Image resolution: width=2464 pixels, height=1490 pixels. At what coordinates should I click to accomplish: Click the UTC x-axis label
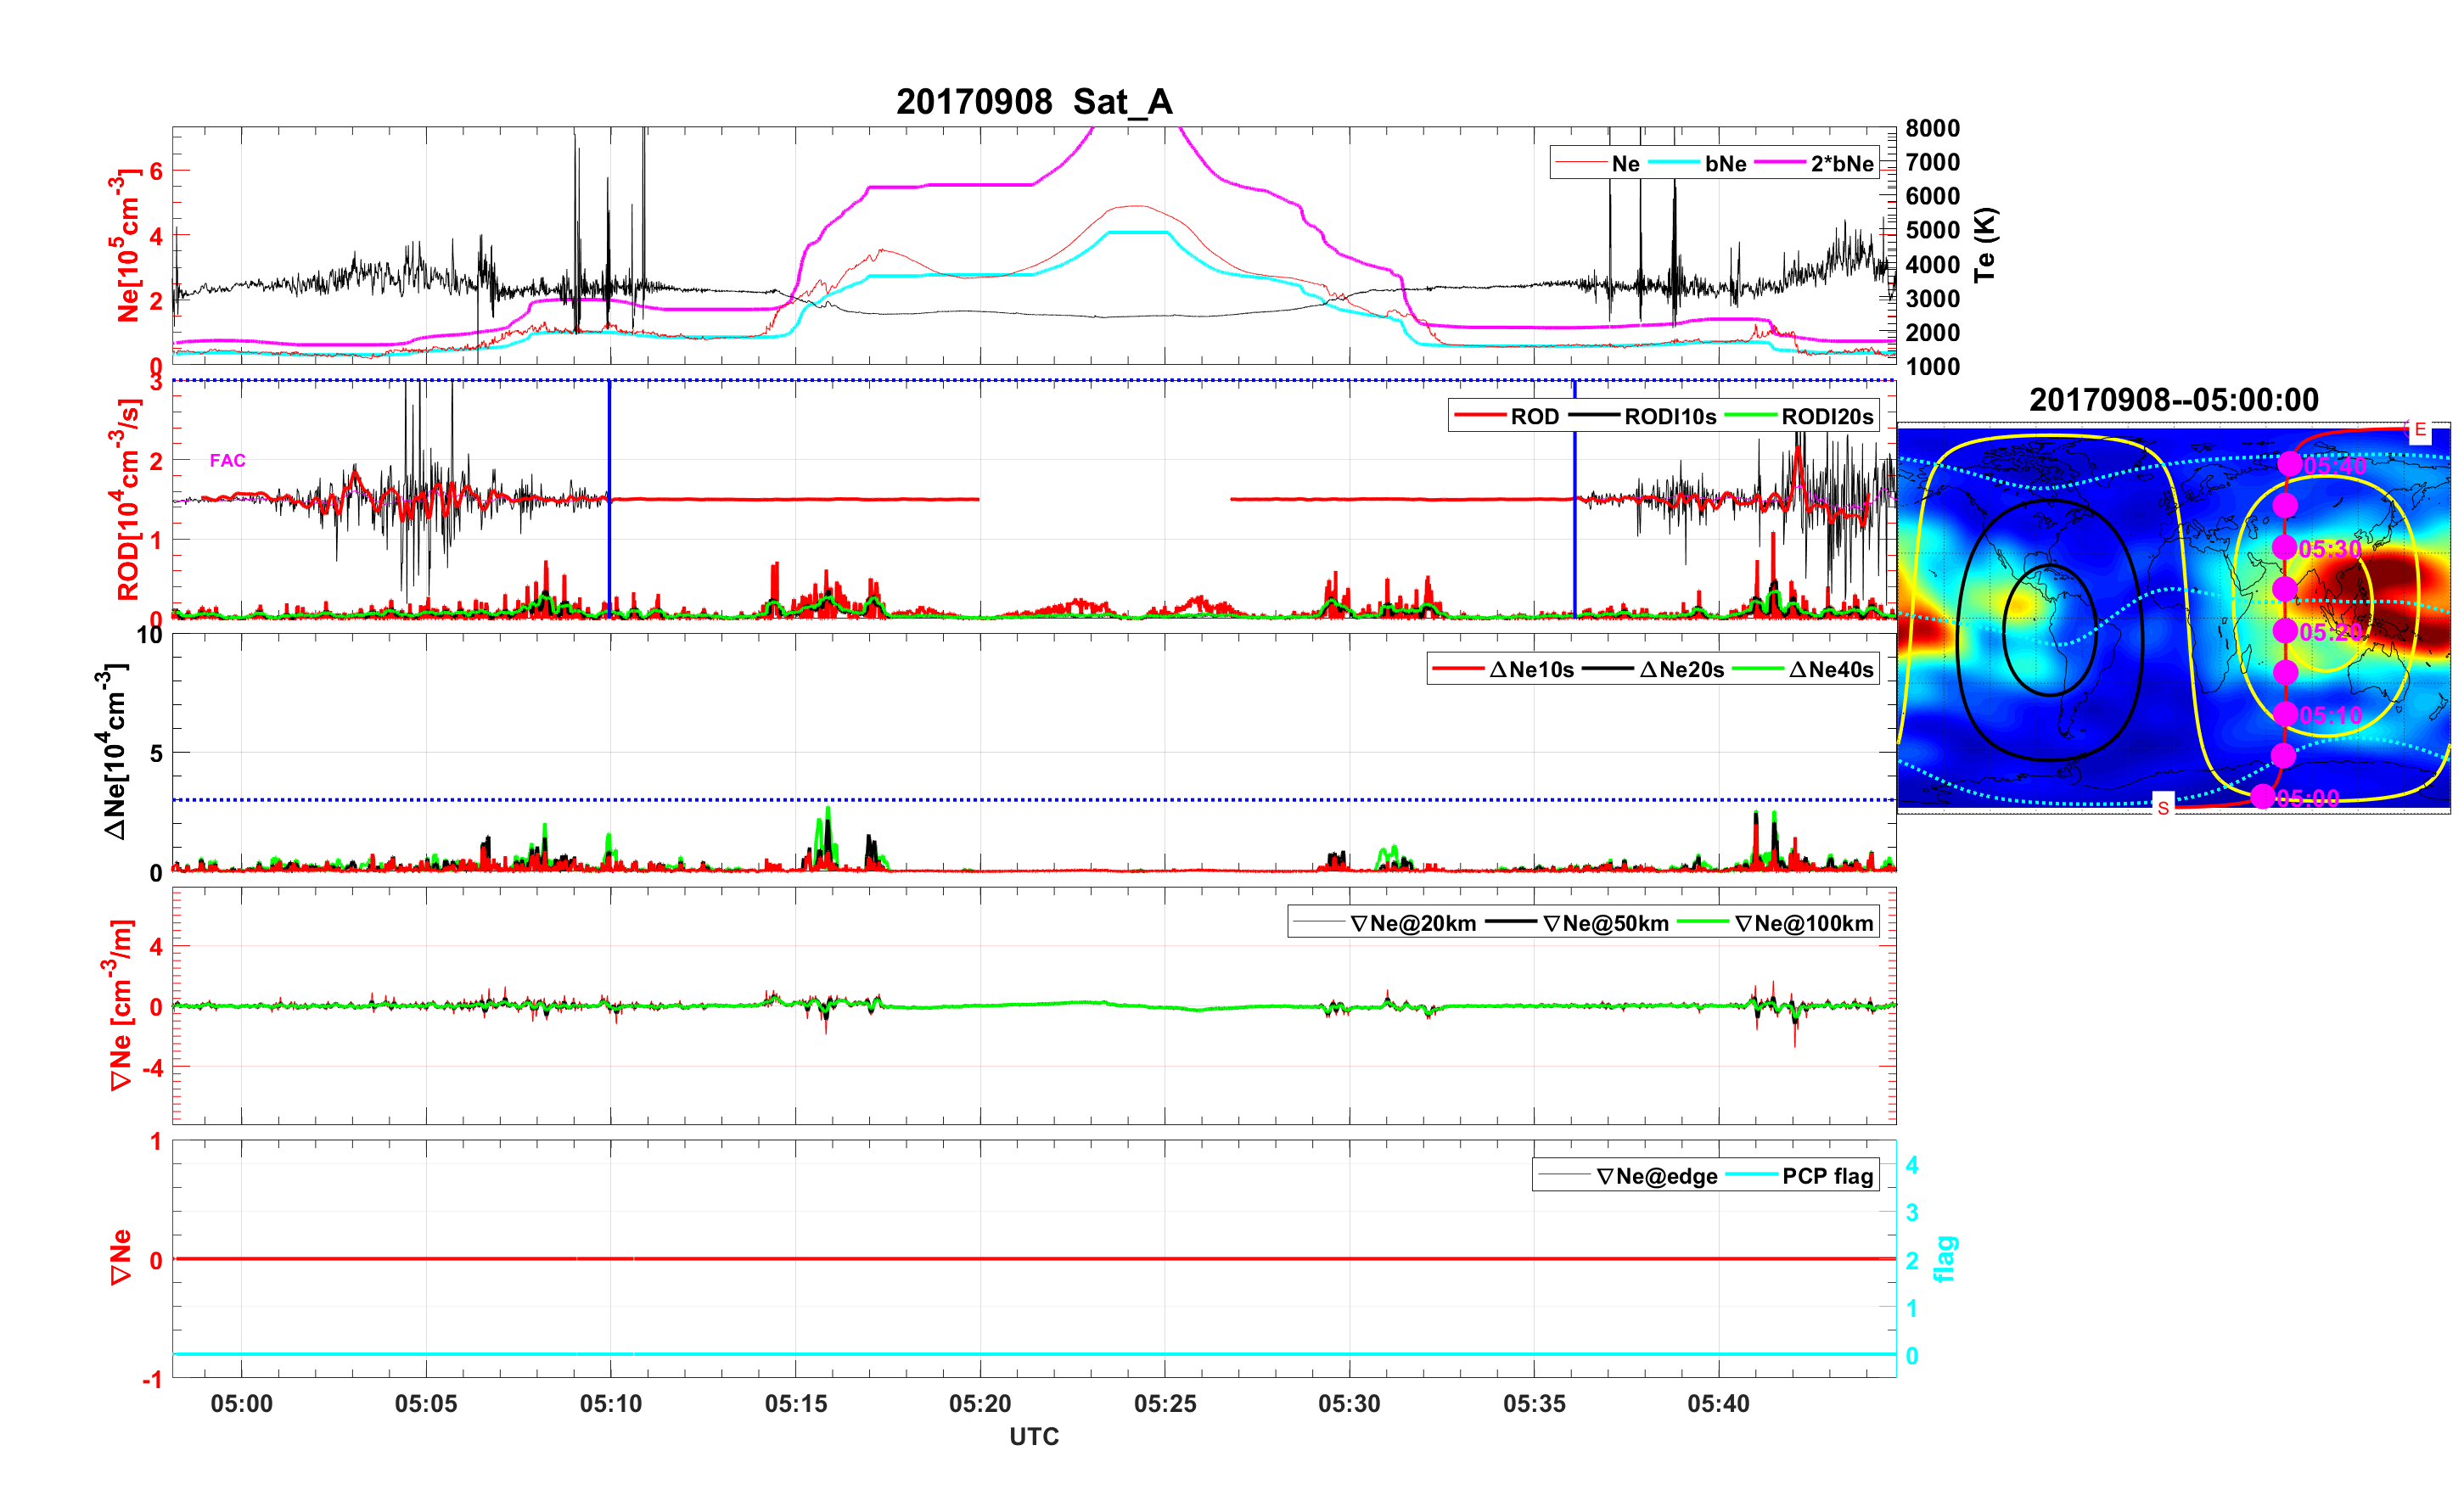tap(1034, 1437)
